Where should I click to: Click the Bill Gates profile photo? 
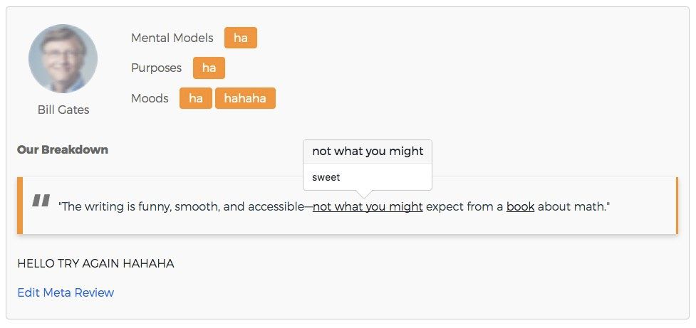point(63,59)
